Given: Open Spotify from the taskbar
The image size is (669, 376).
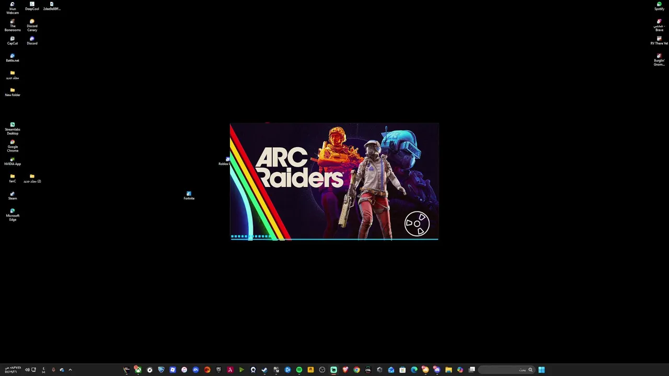Looking at the screenshot, I should 299,370.
